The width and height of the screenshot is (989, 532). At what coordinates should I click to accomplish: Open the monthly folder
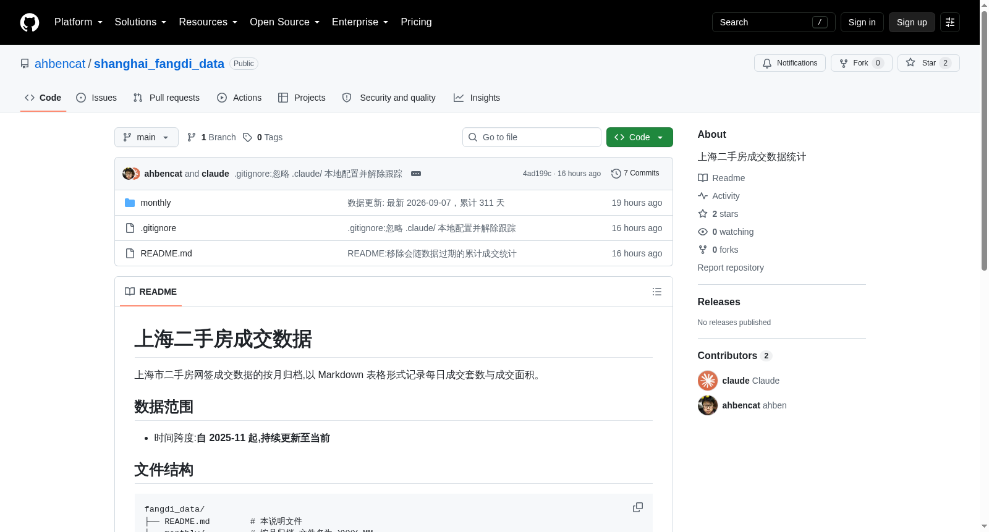156,203
